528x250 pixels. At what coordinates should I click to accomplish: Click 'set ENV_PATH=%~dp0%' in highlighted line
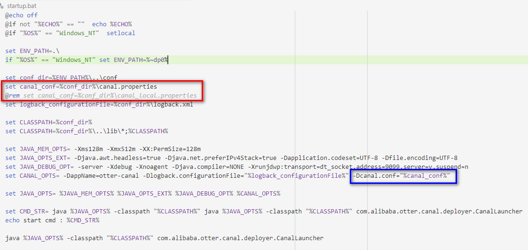134,60
